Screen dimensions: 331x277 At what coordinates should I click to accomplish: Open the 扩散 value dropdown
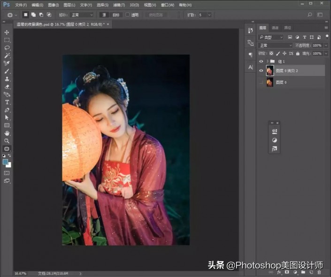pos(209,15)
